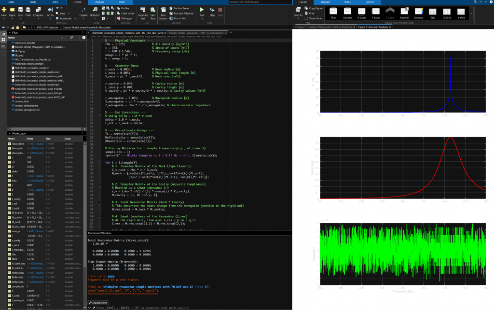Viewport: 494px width, 310px height.
Task: Open Code Issues analyzer
Action: (125, 13)
